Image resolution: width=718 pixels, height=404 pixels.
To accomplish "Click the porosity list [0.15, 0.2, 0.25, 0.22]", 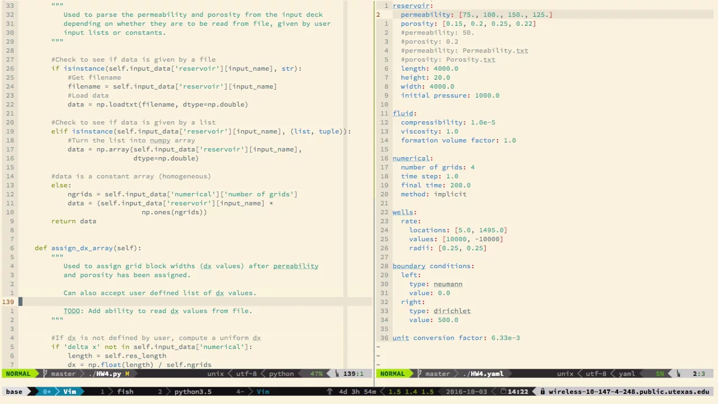I will coord(489,24).
